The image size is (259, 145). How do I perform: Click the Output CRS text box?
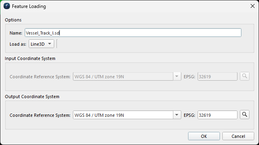[x=123, y=115]
